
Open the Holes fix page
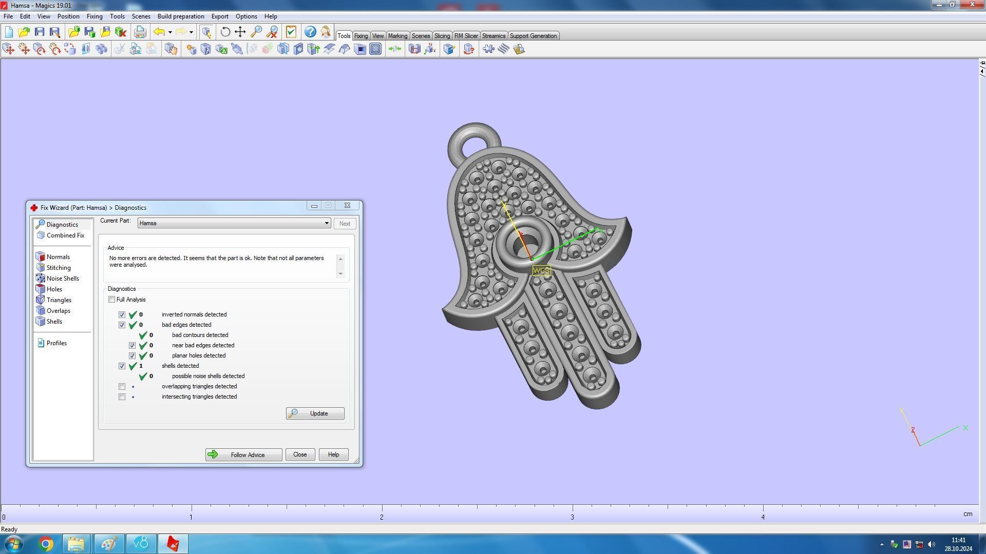point(54,289)
